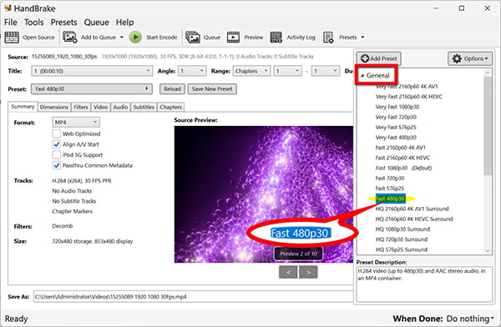Open the Tools menu
This screenshot has height=327, width=501.
34,22
